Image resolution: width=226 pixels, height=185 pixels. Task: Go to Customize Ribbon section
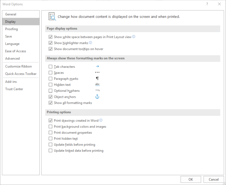pyautogui.click(x=18, y=66)
